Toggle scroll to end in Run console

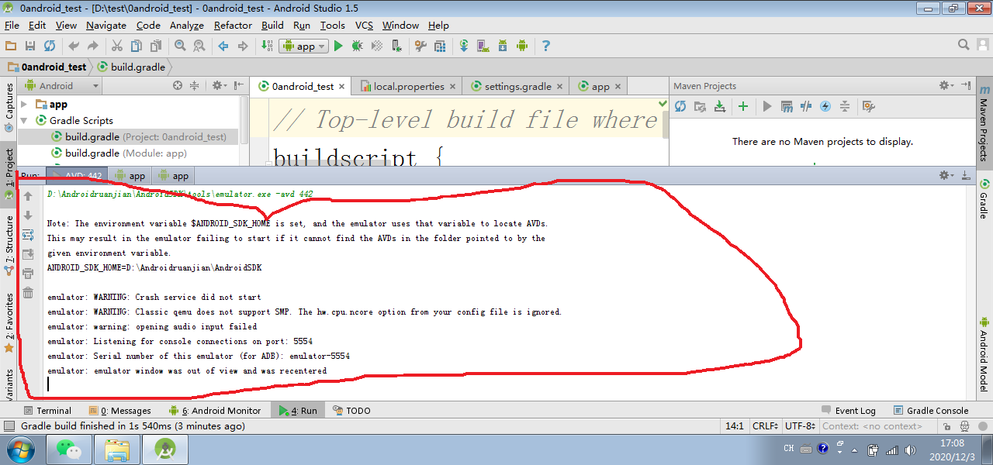[28, 253]
